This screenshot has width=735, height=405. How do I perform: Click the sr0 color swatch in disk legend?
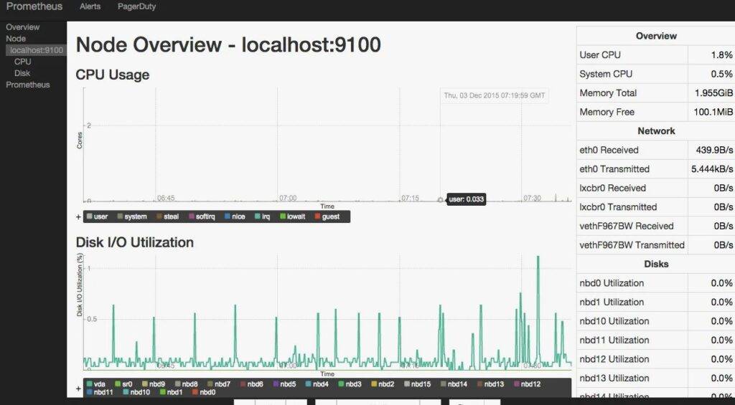[118, 384]
